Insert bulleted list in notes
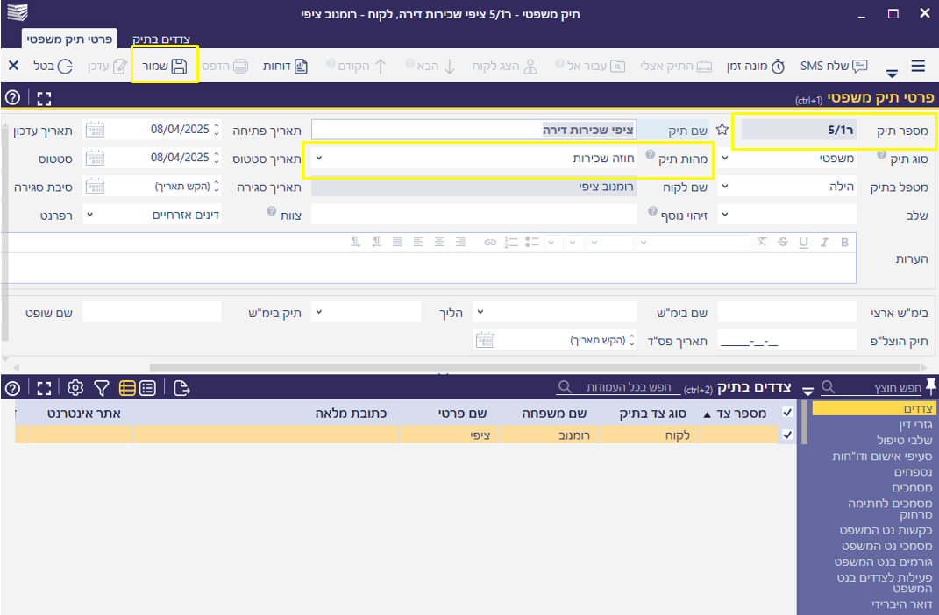Image resolution: width=939 pixels, height=615 pixels. pyautogui.click(x=532, y=243)
